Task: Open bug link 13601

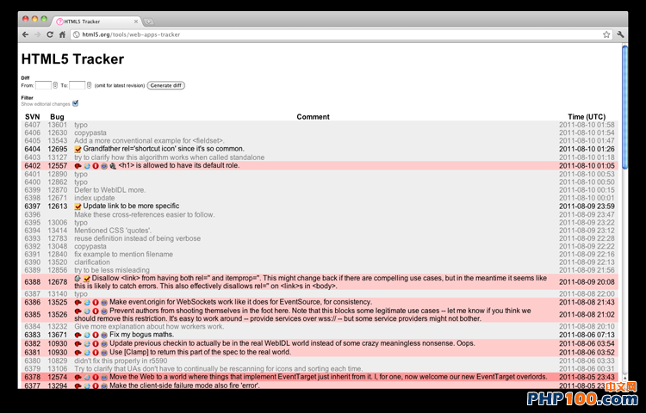Action: [x=57, y=125]
